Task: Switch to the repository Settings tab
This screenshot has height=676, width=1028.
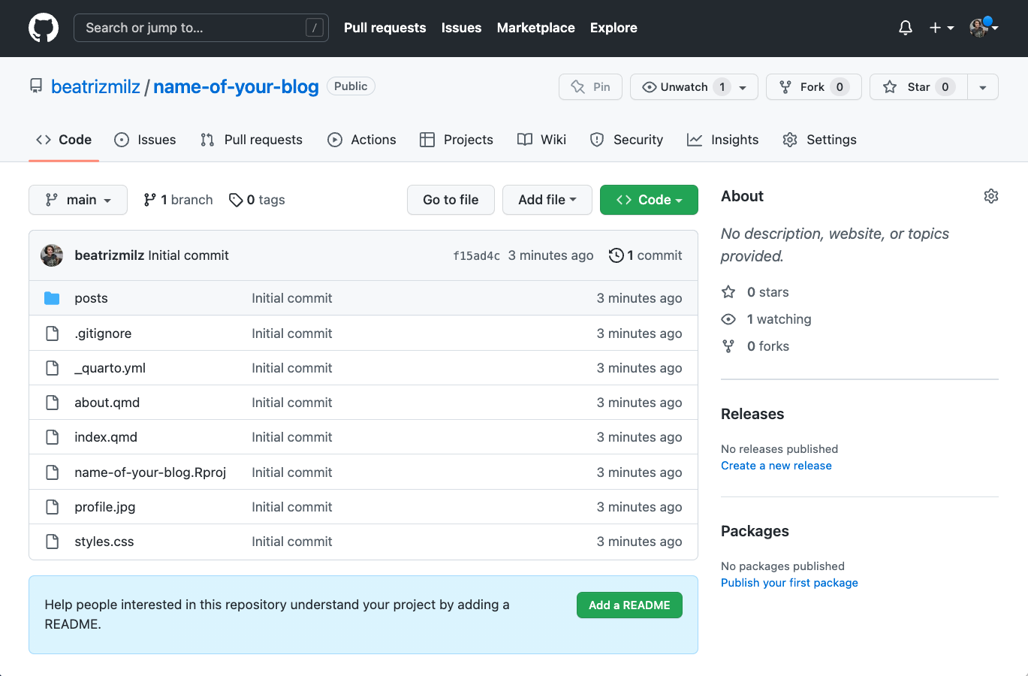Action: [819, 140]
